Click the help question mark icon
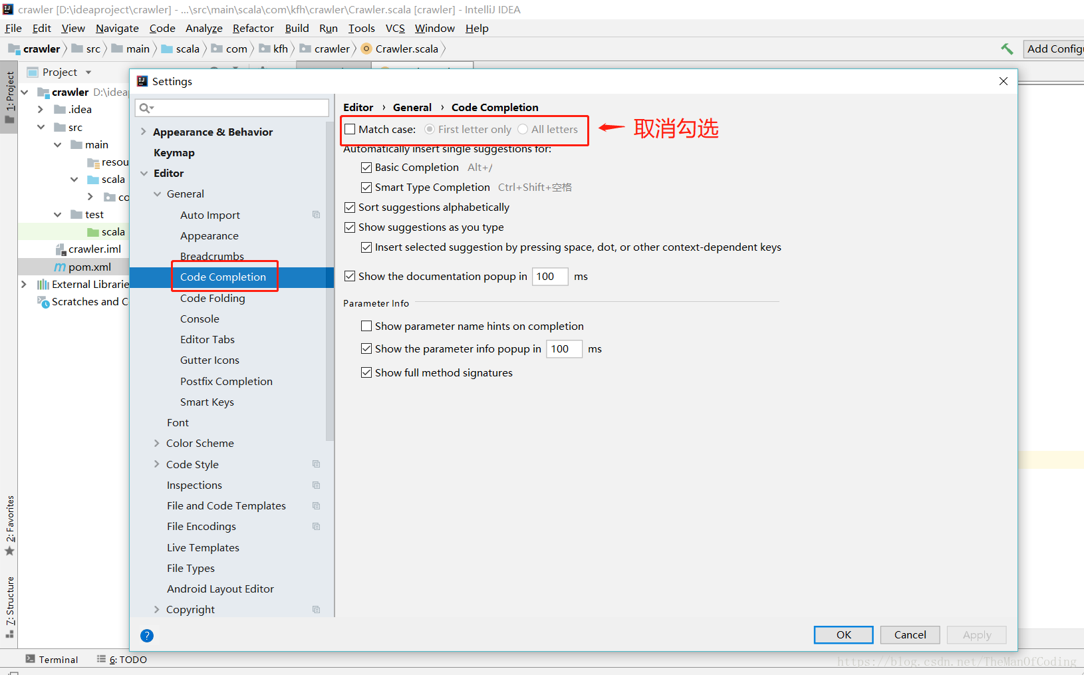This screenshot has width=1084, height=675. (147, 636)
